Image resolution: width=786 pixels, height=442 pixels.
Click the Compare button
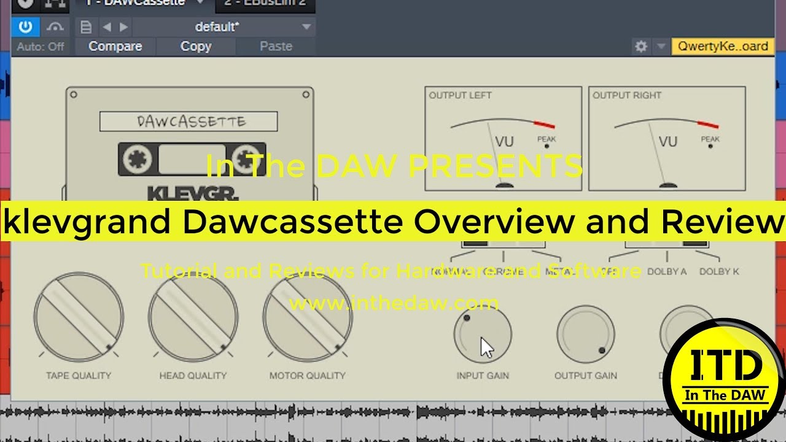tap(115, 46)
